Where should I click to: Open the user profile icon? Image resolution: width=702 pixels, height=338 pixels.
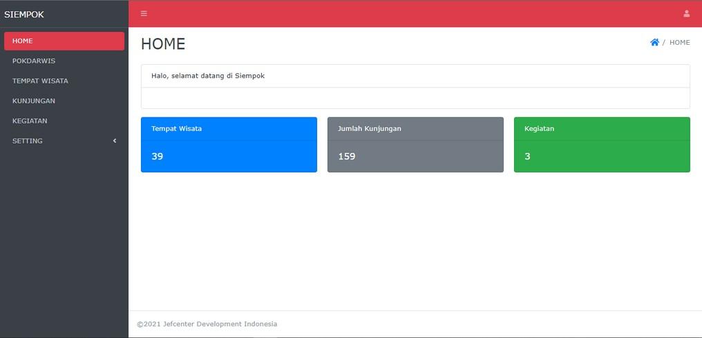[x=686, y=13]
